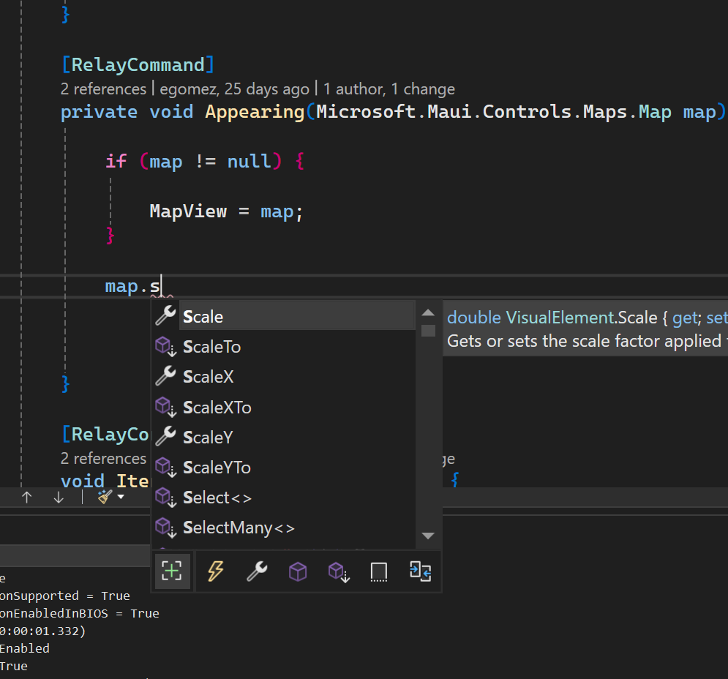This screenshot has height=679, width=728.
Task: Select the Scale property suggestion
Action: 203,317
